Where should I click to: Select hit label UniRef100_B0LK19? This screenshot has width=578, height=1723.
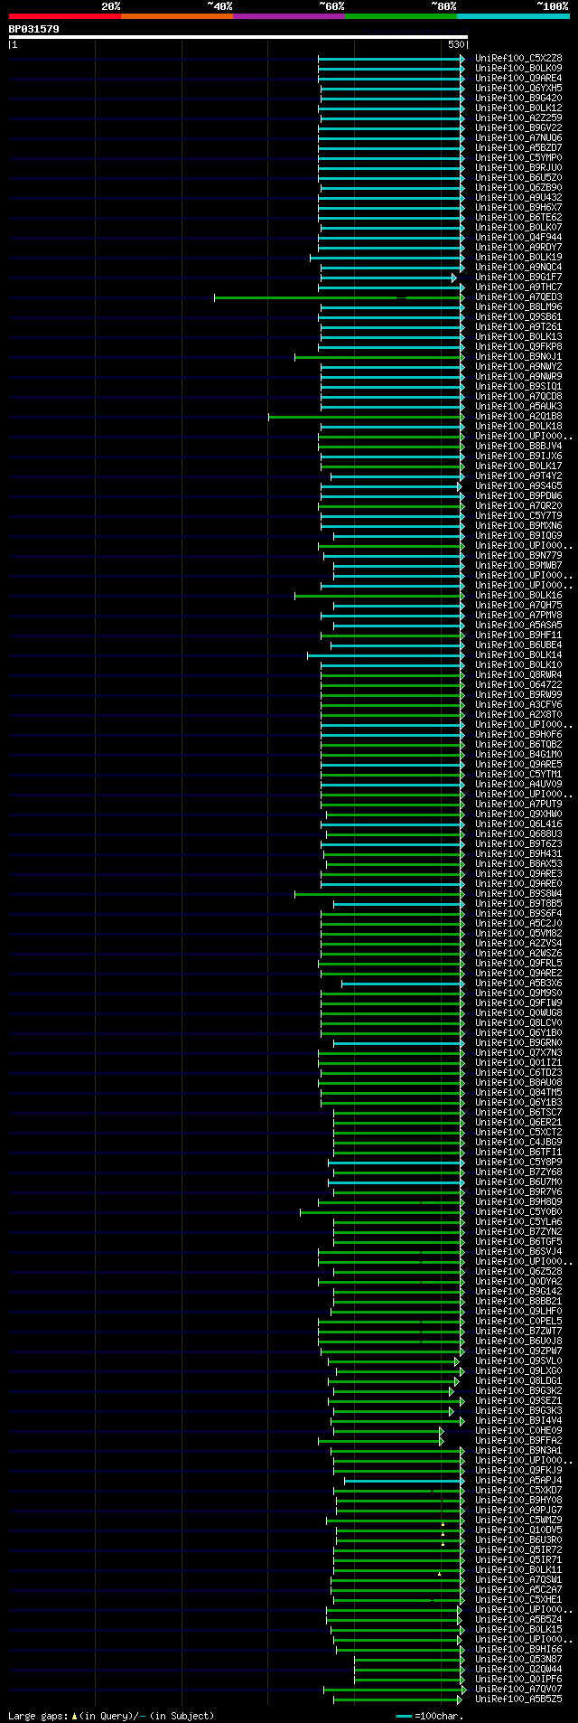(x=518, y=257)
